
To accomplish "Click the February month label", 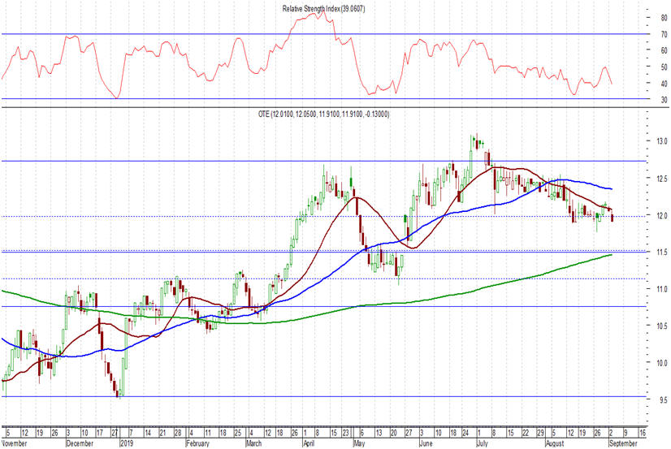I will (197, 443).
